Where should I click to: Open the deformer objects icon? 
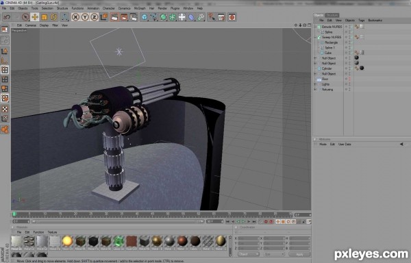191,17
